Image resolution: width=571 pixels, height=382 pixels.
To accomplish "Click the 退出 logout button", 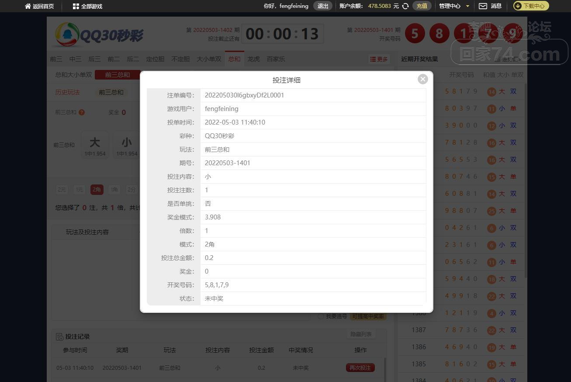I will [323, 6].
